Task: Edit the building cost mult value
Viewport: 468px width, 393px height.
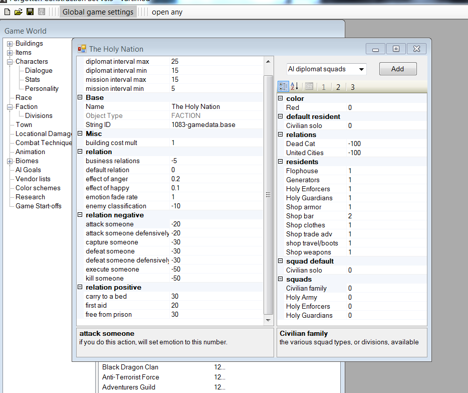Action: [x=216, y=143]
